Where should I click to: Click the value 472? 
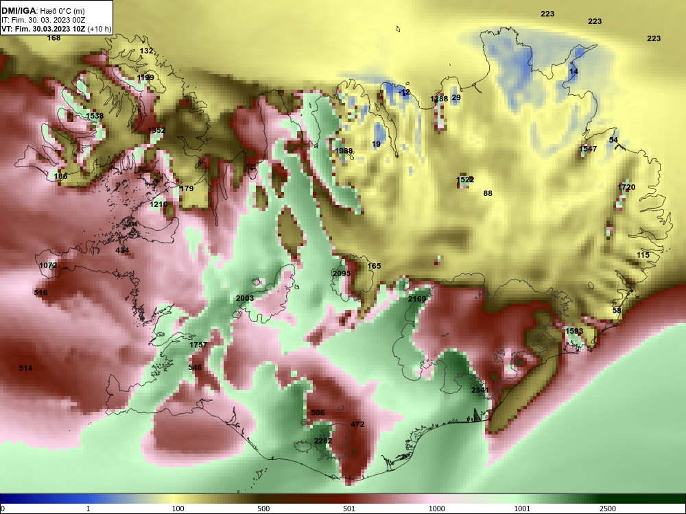pos(357,424)
